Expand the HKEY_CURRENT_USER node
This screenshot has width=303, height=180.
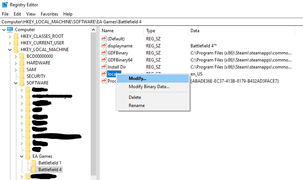click(10, 43)
